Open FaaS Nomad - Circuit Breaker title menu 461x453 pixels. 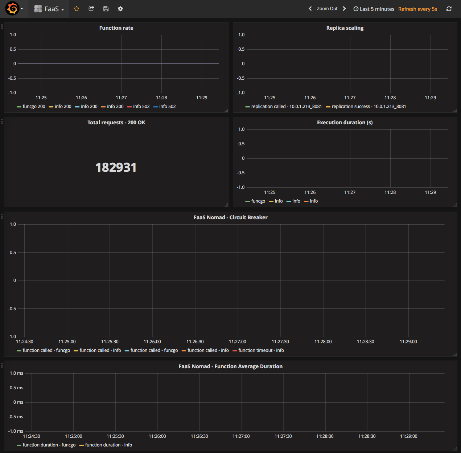pyautogui.click(x=231, y=217)
